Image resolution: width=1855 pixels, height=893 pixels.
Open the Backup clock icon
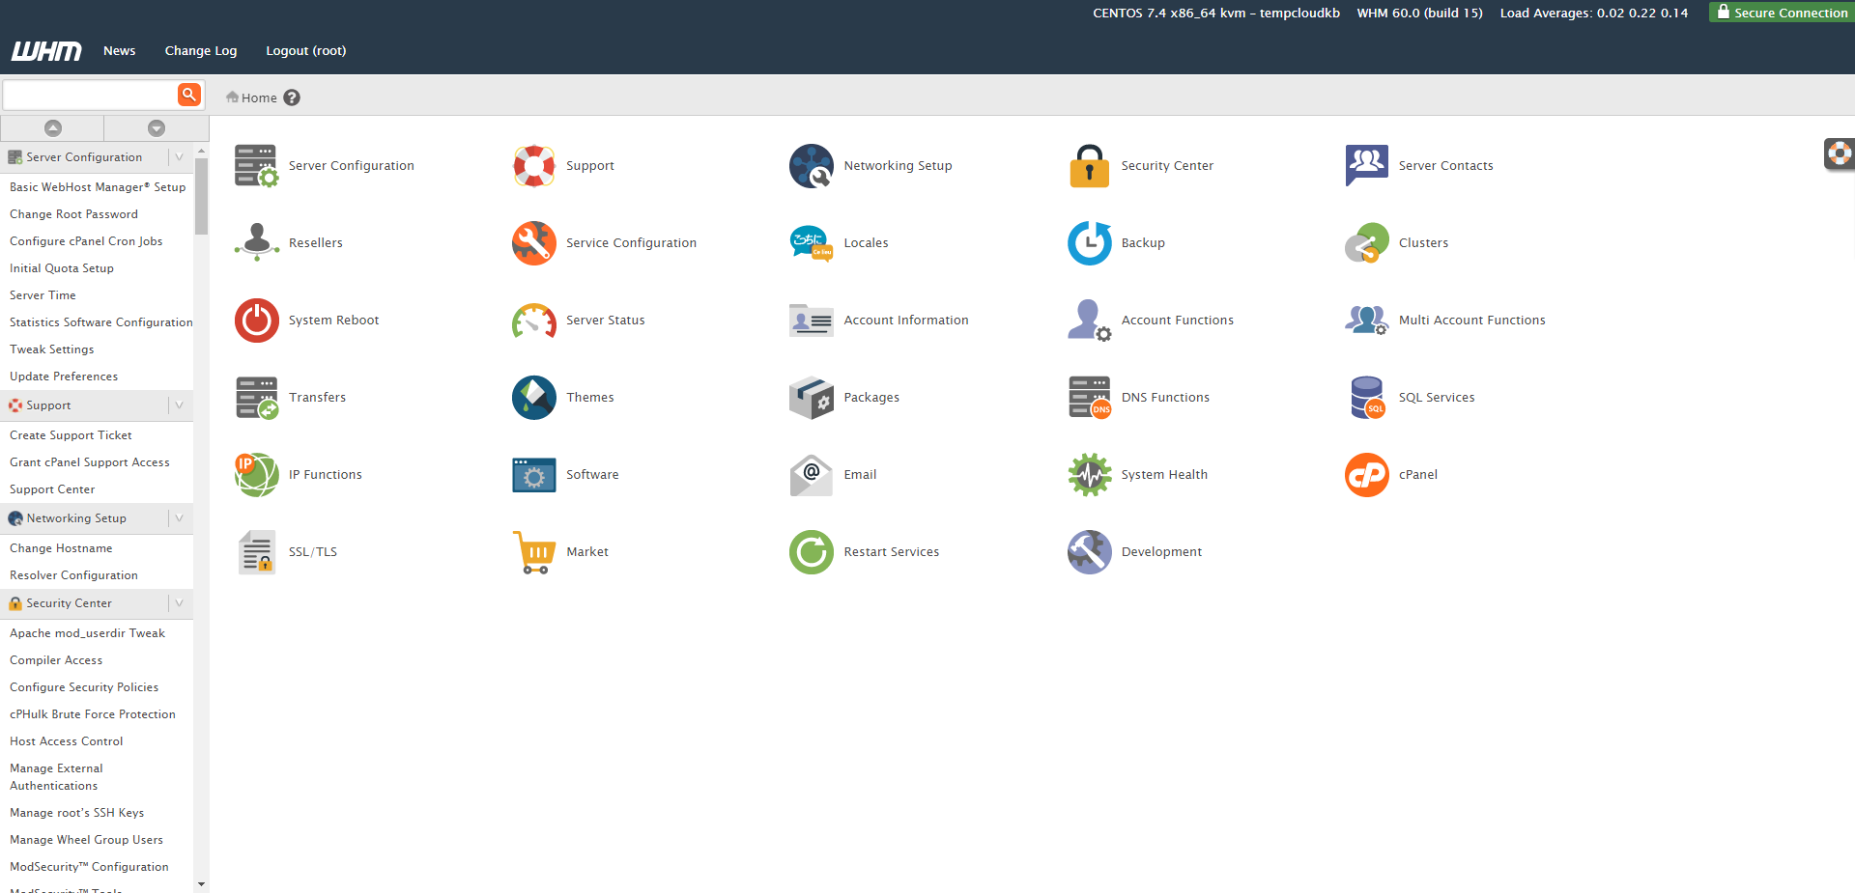(1089, 243)
